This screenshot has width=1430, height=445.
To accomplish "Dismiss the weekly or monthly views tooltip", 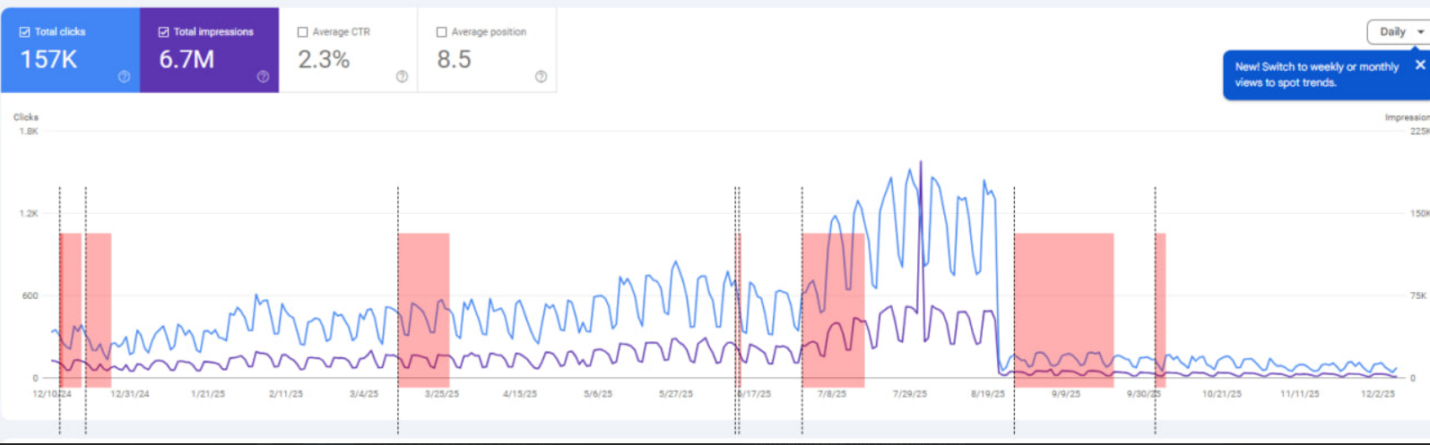I will [1419, 64].
